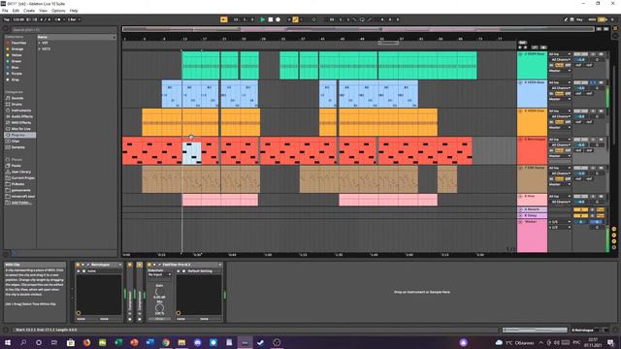The image size is (621, 349).
Task: Open Master output dropdown on tan track
Action: (x=559, y=184)
